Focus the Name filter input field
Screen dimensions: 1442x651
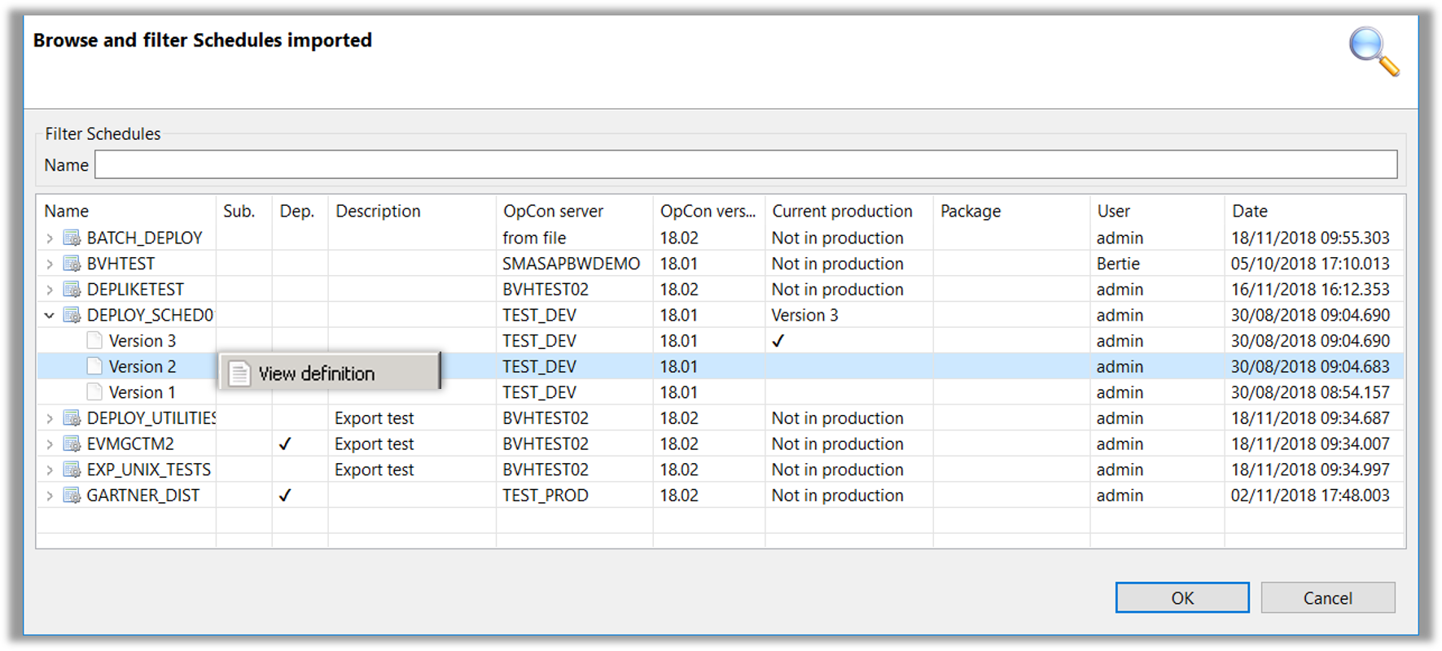pyautogui.click(x=746, y=164)
